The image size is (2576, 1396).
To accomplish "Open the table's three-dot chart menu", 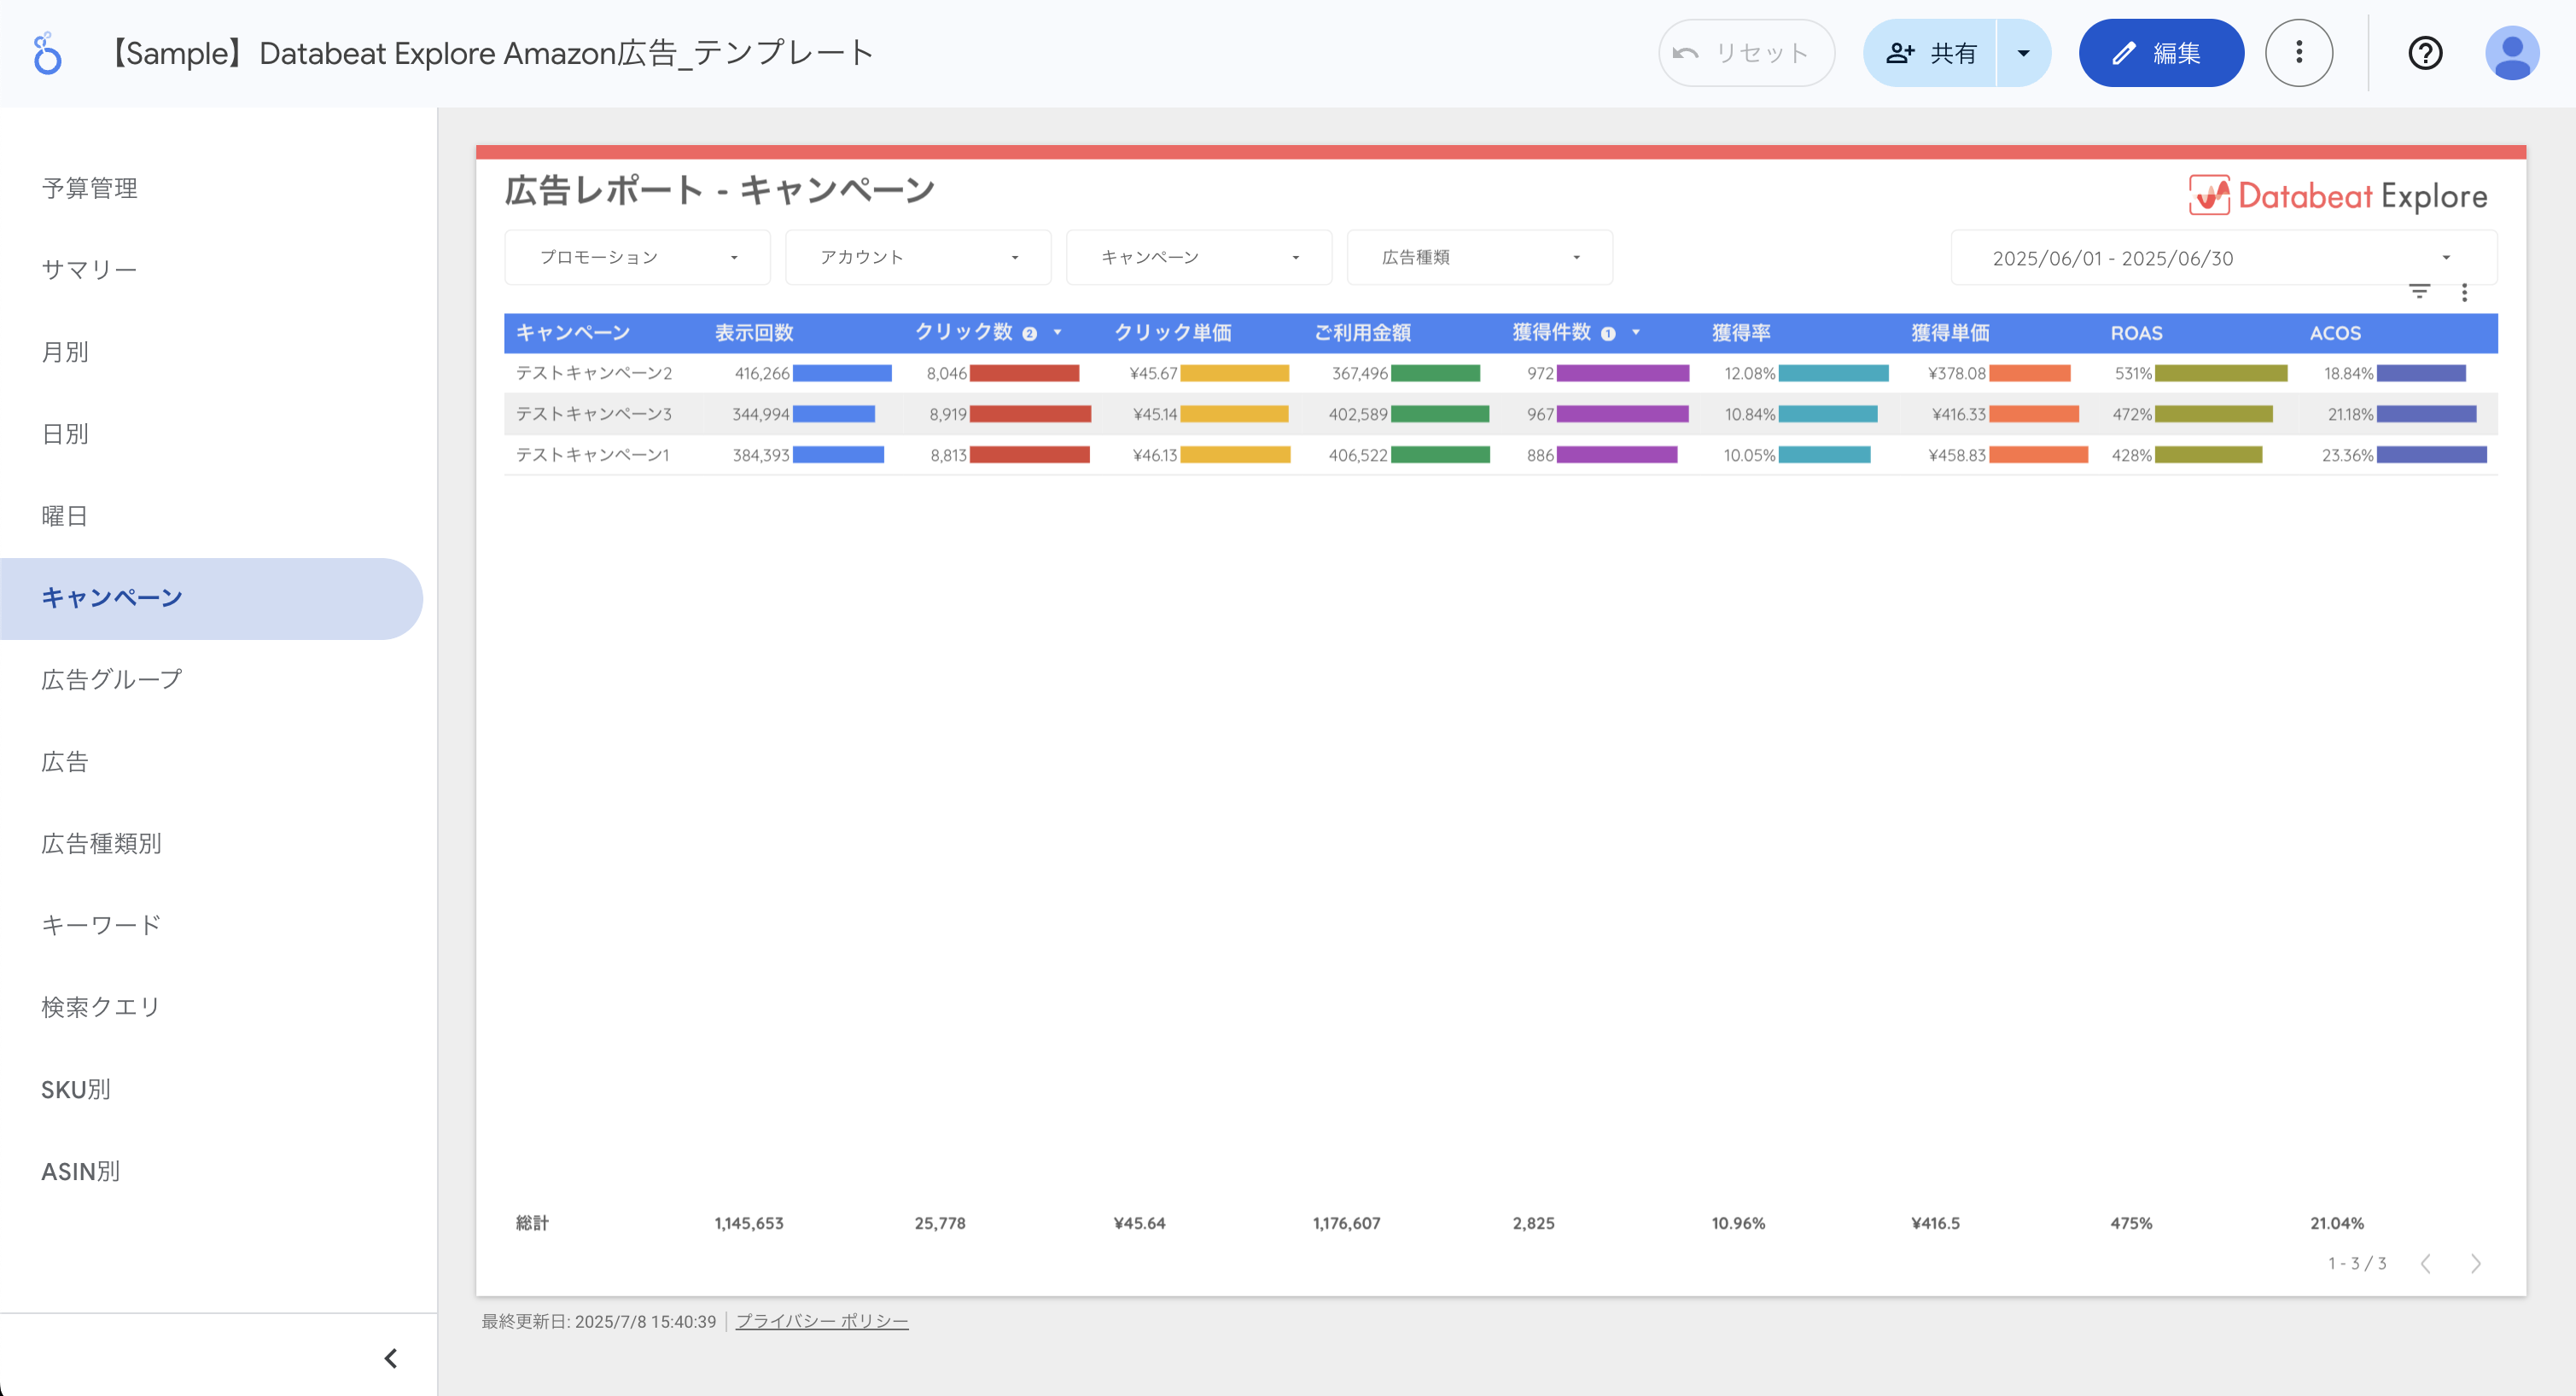I will click(2464, 292).
